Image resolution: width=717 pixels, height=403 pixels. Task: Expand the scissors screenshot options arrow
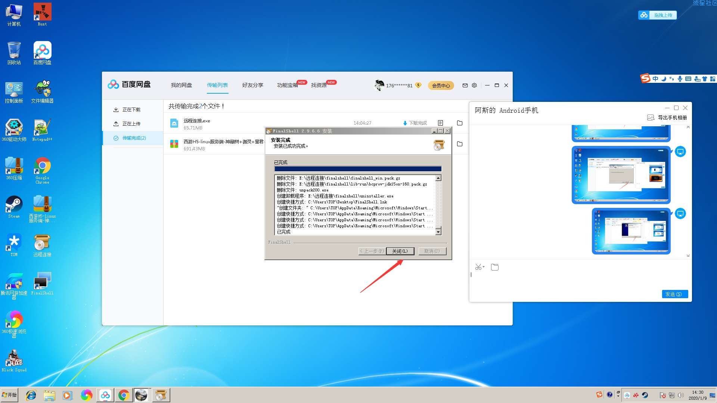pos(484,267)
